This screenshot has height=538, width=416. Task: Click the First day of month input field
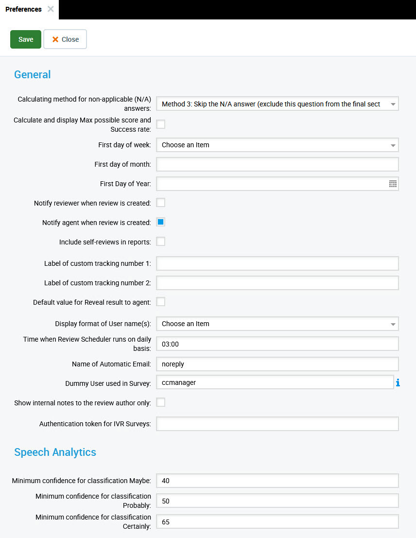pyautogui.click(x=277, y=164)
